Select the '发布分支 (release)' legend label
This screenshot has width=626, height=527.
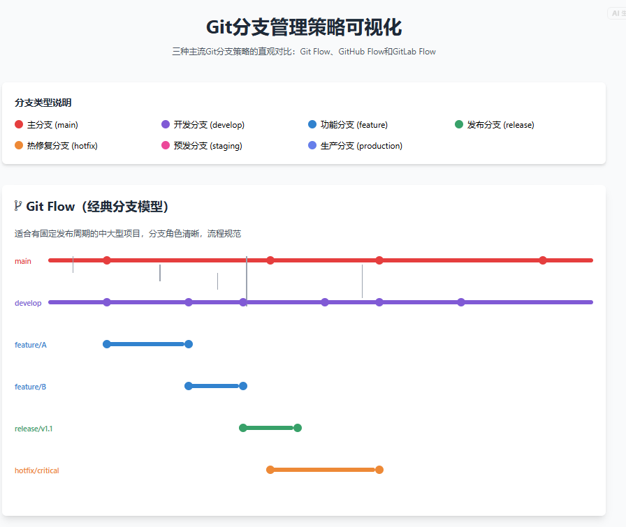[501, 125]
